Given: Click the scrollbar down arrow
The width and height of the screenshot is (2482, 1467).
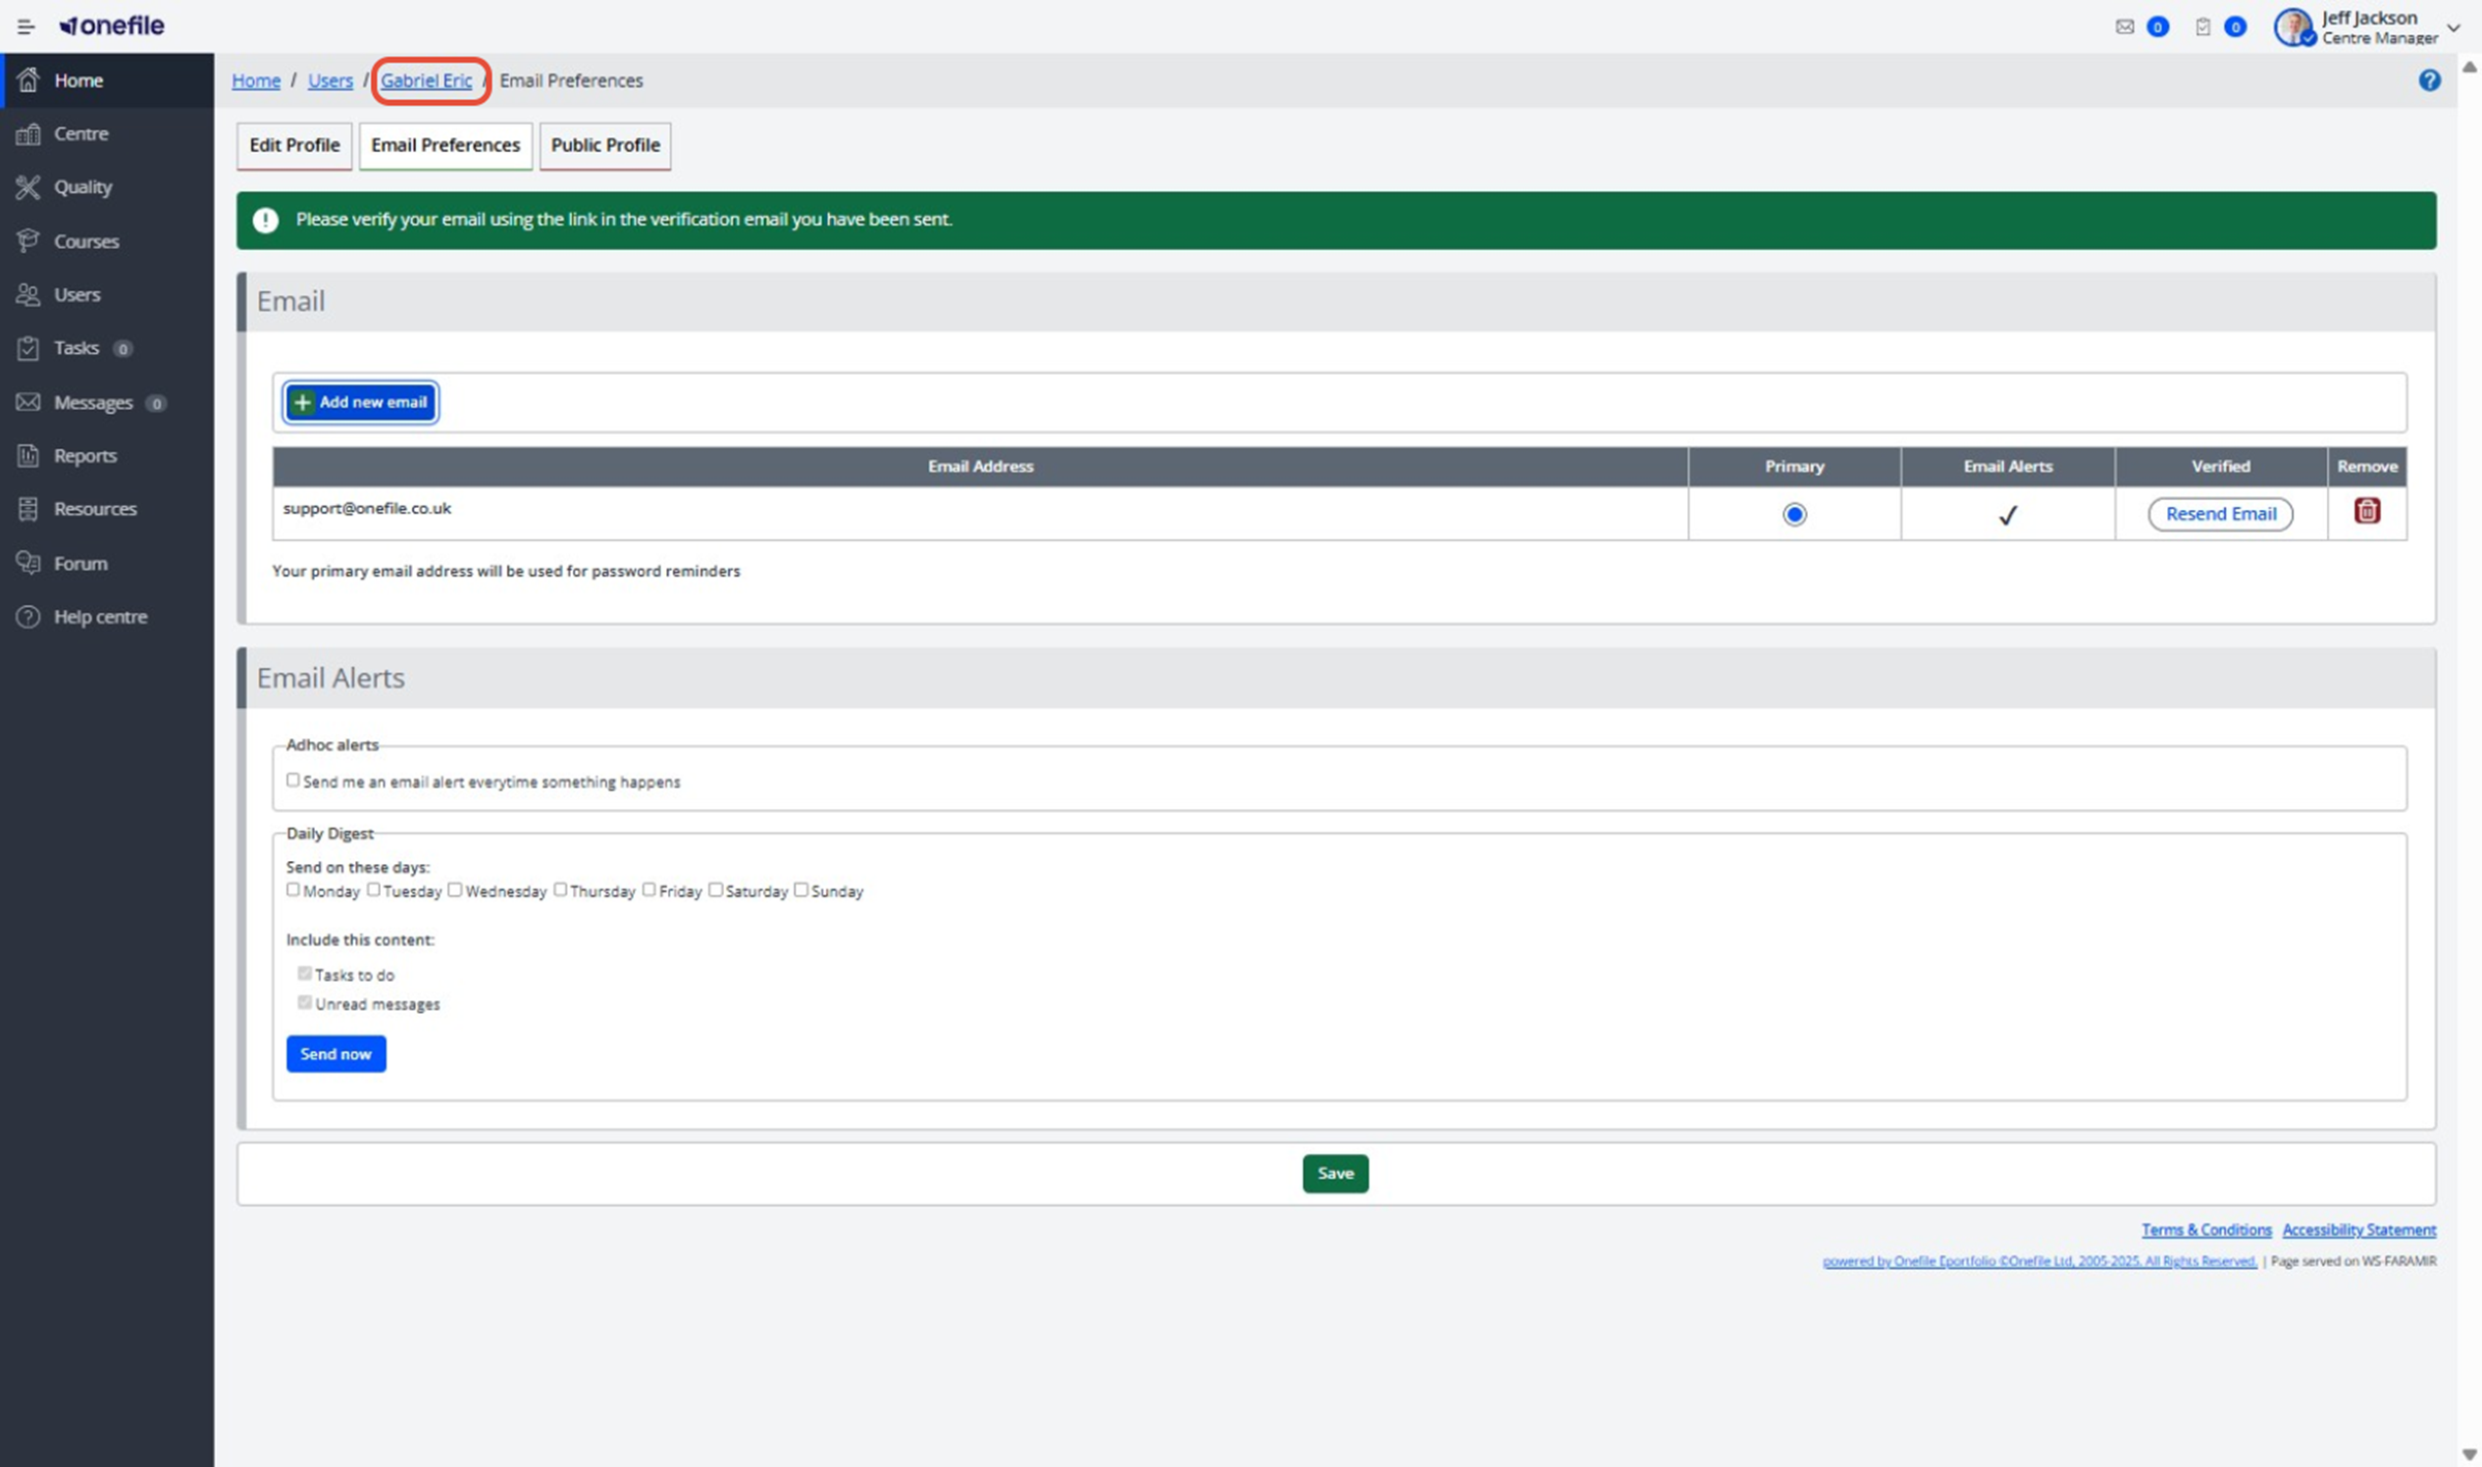Looking at the screenshot, I should coord(2468,1454).
